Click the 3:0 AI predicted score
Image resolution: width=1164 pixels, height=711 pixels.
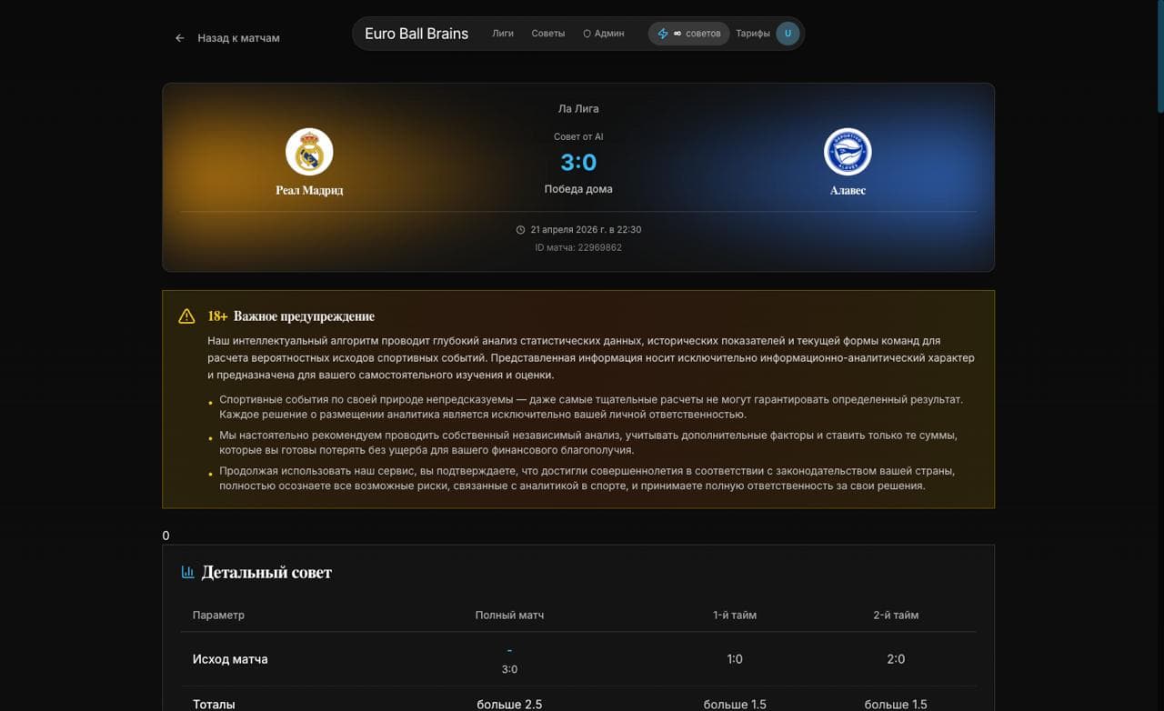click(578, 163)
